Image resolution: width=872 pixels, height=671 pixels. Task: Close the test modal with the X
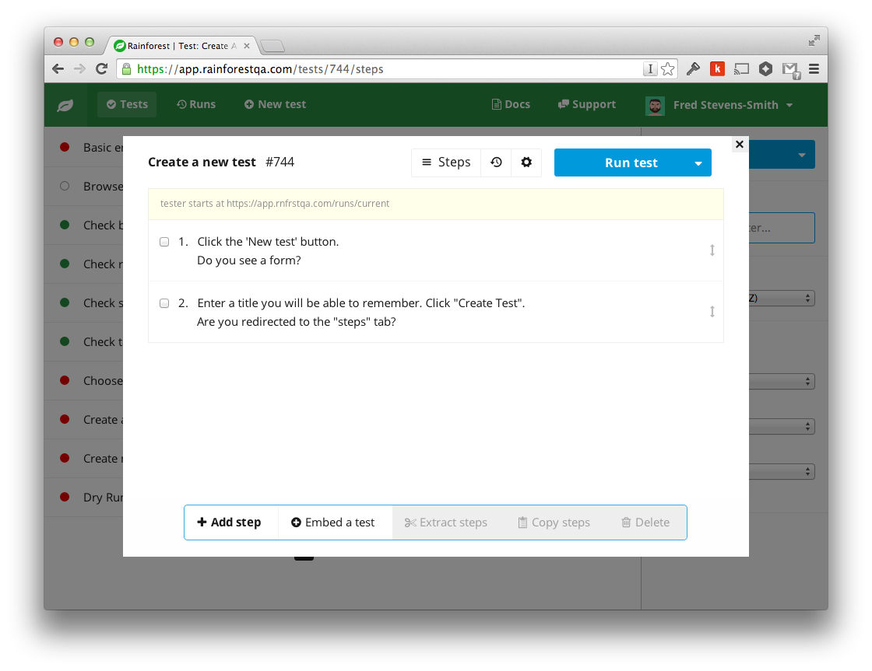pyautogui.click(x=739, y=145)
